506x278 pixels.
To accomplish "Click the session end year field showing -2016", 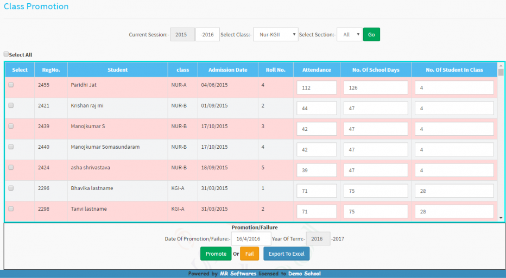I will pos(207,35).
